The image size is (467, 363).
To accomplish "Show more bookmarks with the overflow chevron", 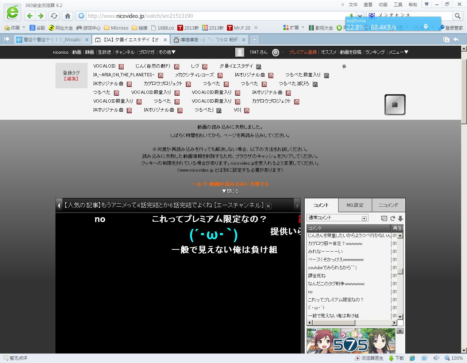I will pos(256,27).
